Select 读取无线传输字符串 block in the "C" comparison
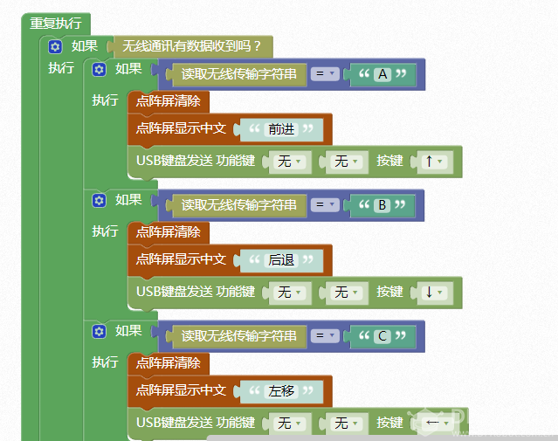This screenshot has height=441, width=558. coord(238,336)
